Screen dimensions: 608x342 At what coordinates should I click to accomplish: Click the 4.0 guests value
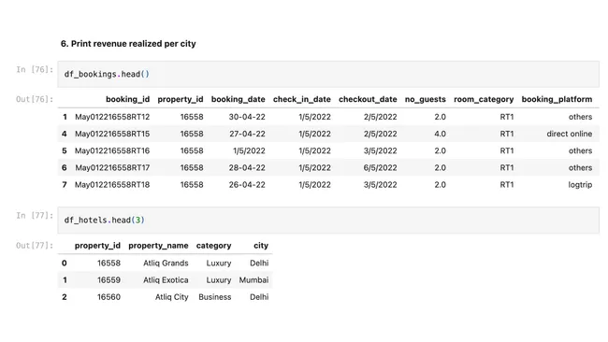(441, 134)
